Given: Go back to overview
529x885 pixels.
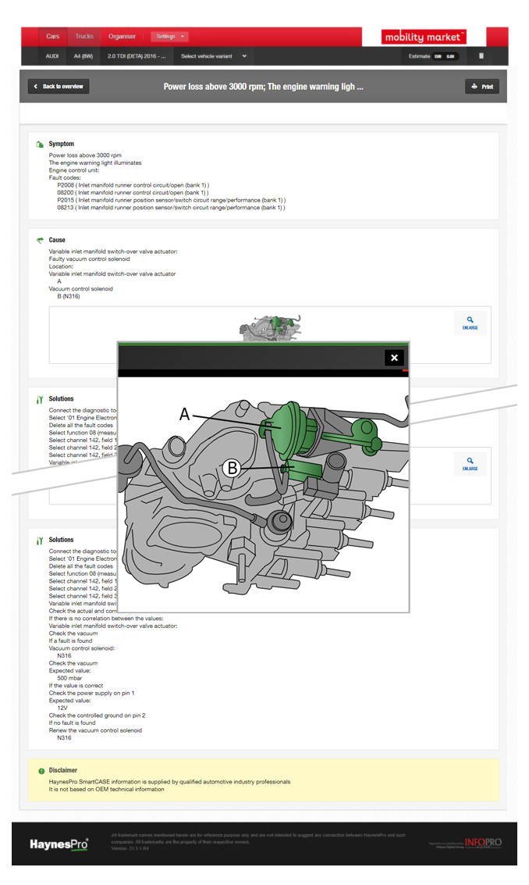Looking at the screenshot, I should pos(59,87).
